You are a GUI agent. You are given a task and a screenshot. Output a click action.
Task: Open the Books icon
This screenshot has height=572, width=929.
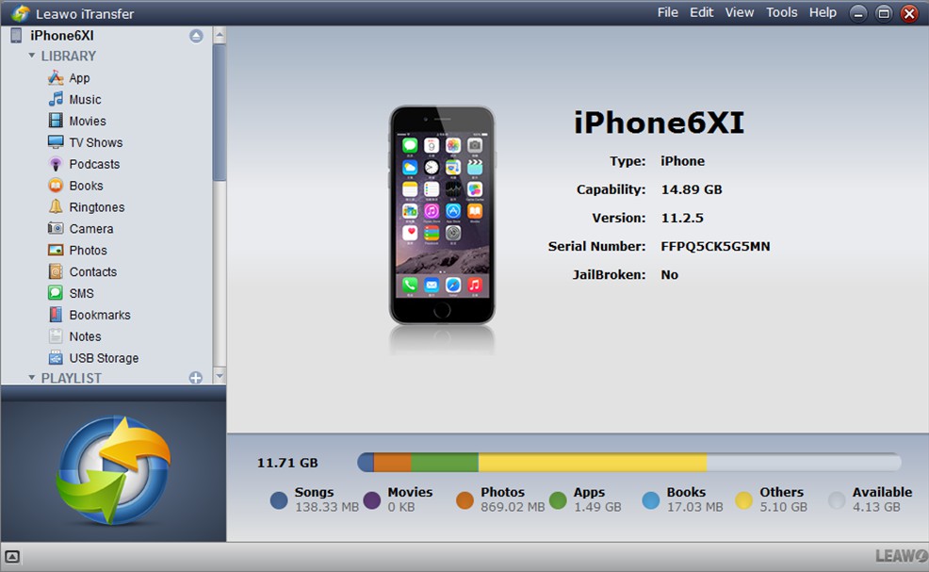(x=56, y=186)
